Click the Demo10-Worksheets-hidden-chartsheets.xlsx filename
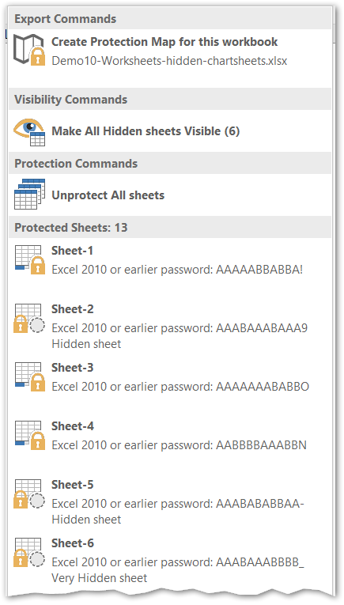 click(169, 61)
